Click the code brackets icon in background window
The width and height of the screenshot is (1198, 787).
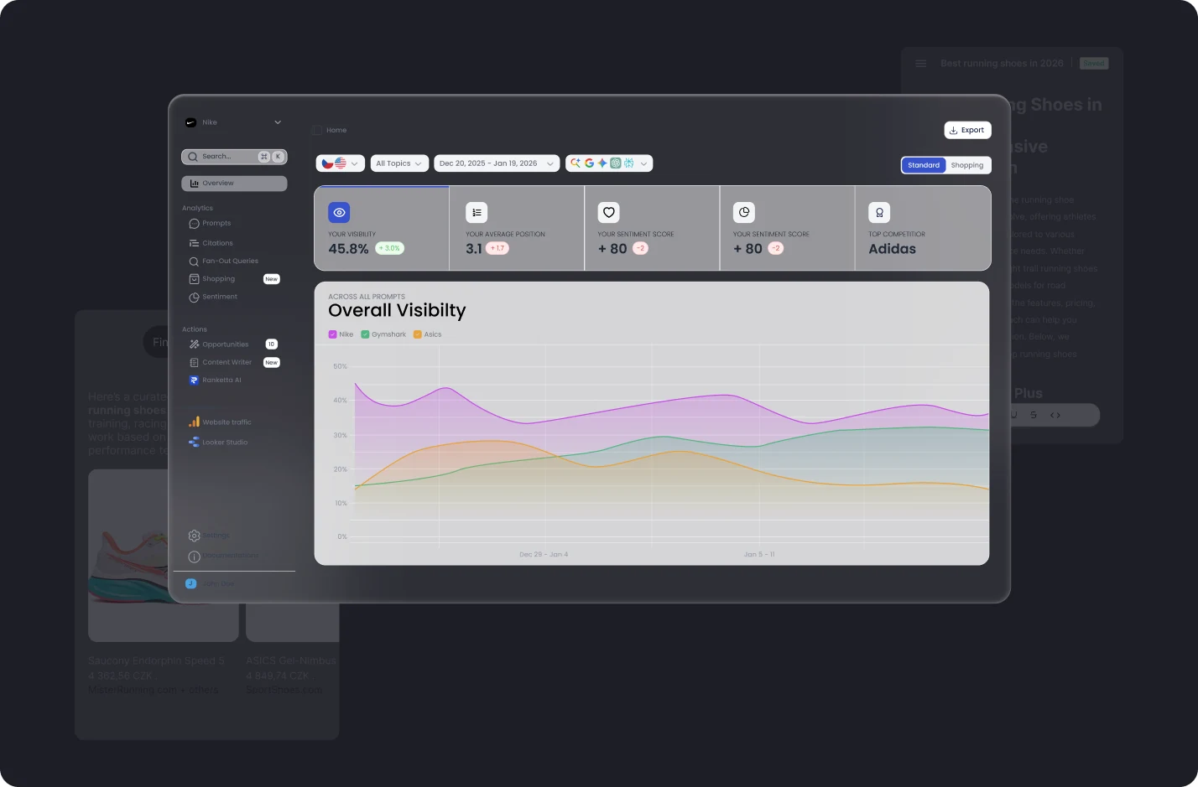pyautogui.click(x=1055, y=415)
